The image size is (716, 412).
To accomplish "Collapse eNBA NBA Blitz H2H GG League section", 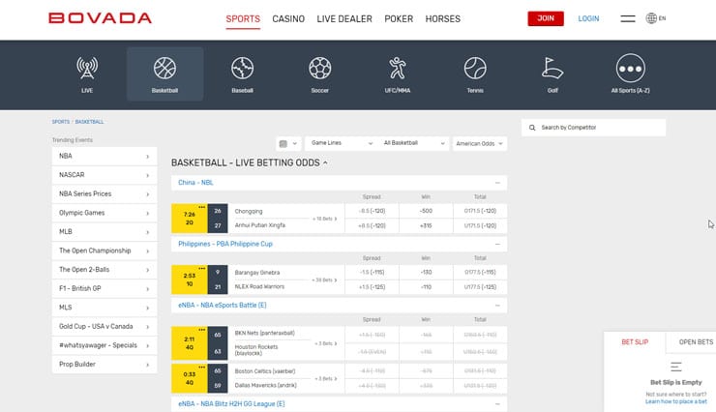I will tap(497, 404).
